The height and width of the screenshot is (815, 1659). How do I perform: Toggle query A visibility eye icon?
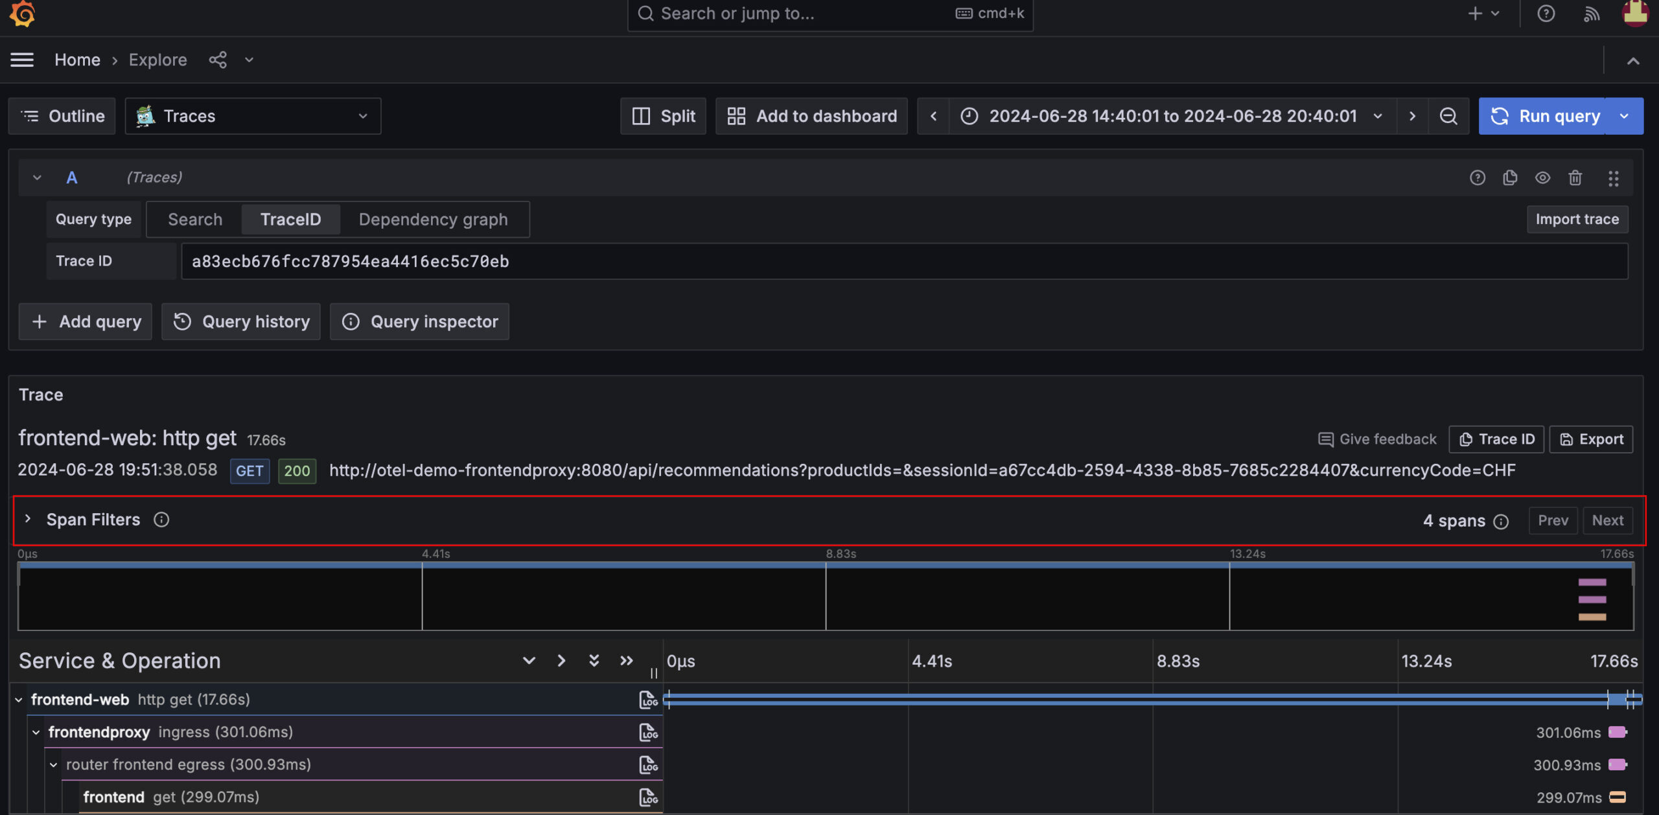[1542, 178]
